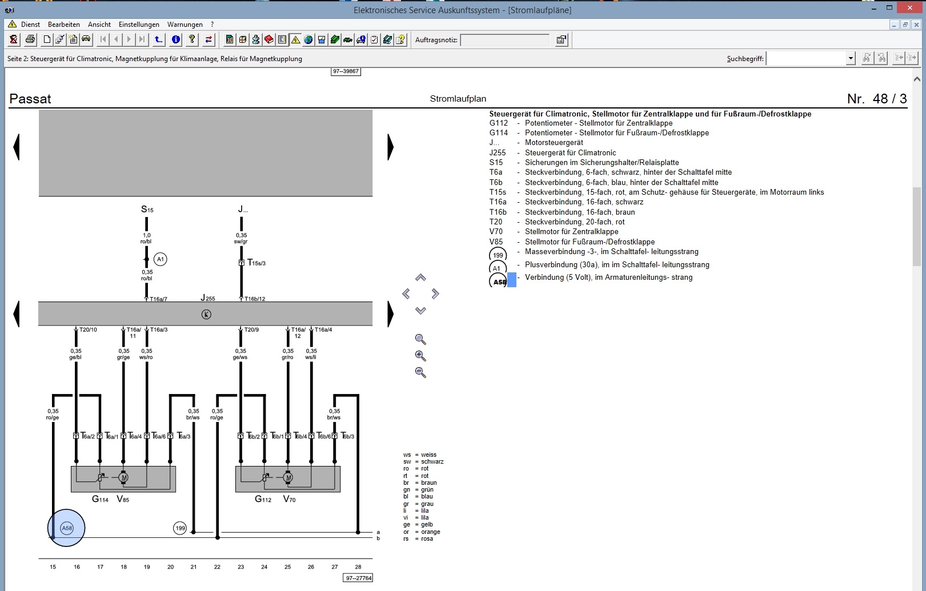926x591 pixels.
Task: Go to last page navigation arrow
Action: pyautogui.click(x=142, y=39)
